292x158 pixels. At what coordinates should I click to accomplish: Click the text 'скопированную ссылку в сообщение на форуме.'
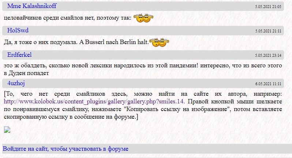[70, 117]
